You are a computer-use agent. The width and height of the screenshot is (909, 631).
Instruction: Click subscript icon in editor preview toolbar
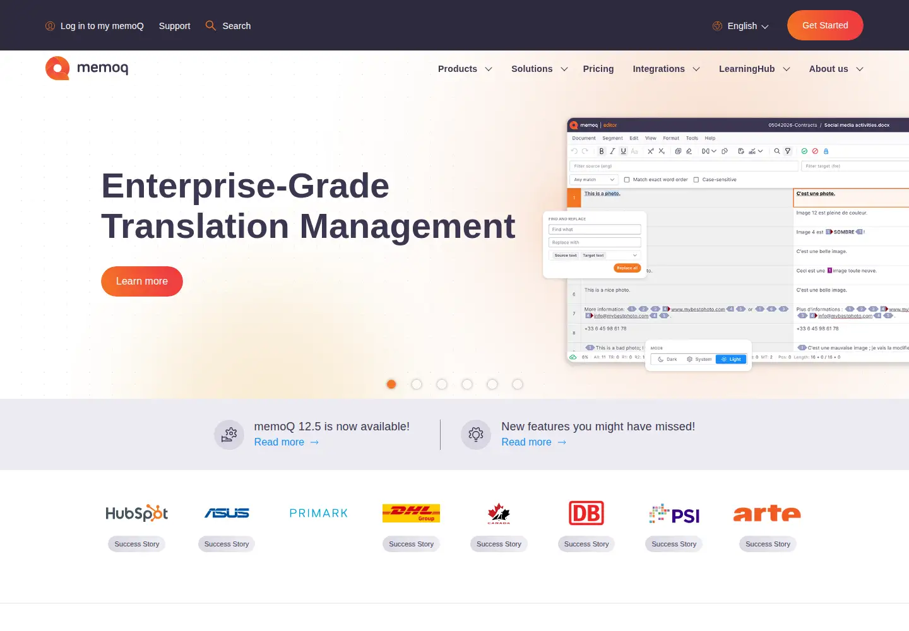pos(662,151)
